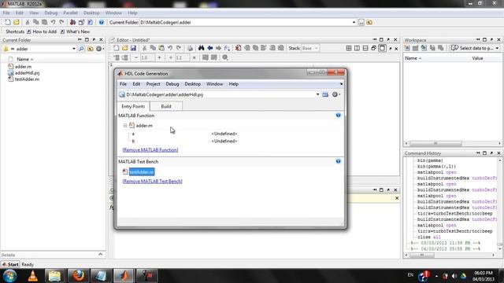The height and width of the screenshot is (283, 504).
Task: Create a new file in MATLAB main toolbar
Action: [8, 22]
